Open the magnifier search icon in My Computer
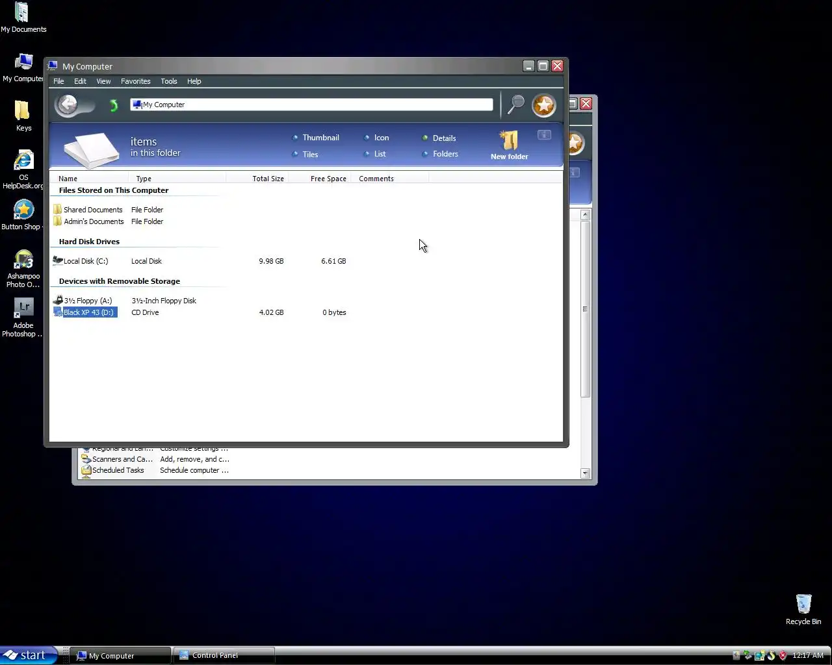 (x=516, y=104)
